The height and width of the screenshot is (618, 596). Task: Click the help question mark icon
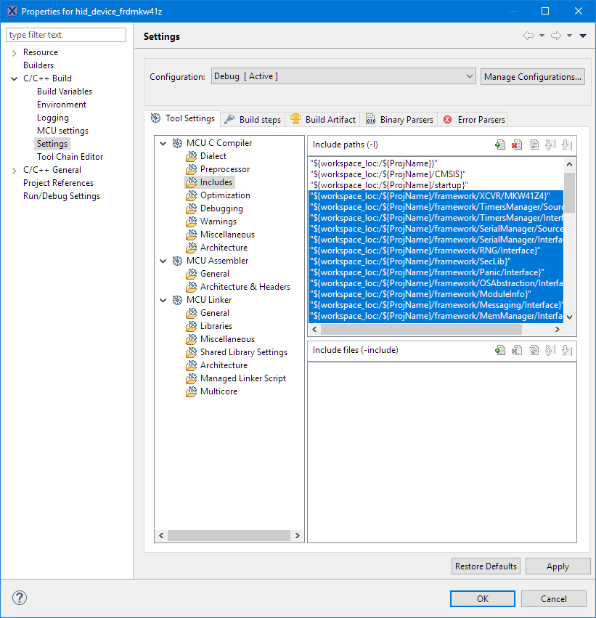19,598
